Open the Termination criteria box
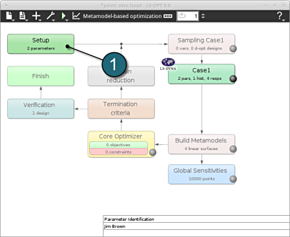Image resolution: width=290 pixels, height=237 pixels. tap(121, 109)
